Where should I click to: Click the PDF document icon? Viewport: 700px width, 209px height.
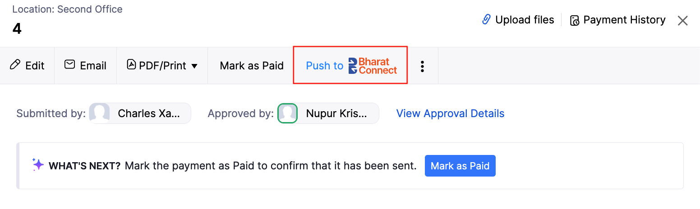point(131,65)
